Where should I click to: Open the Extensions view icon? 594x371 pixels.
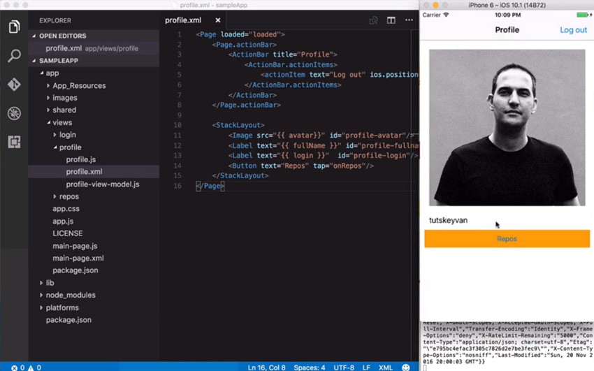click(x=14, y=142)
